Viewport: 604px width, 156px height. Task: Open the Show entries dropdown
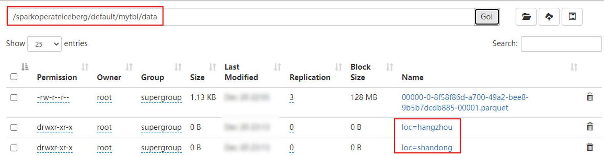click(44, 44)
